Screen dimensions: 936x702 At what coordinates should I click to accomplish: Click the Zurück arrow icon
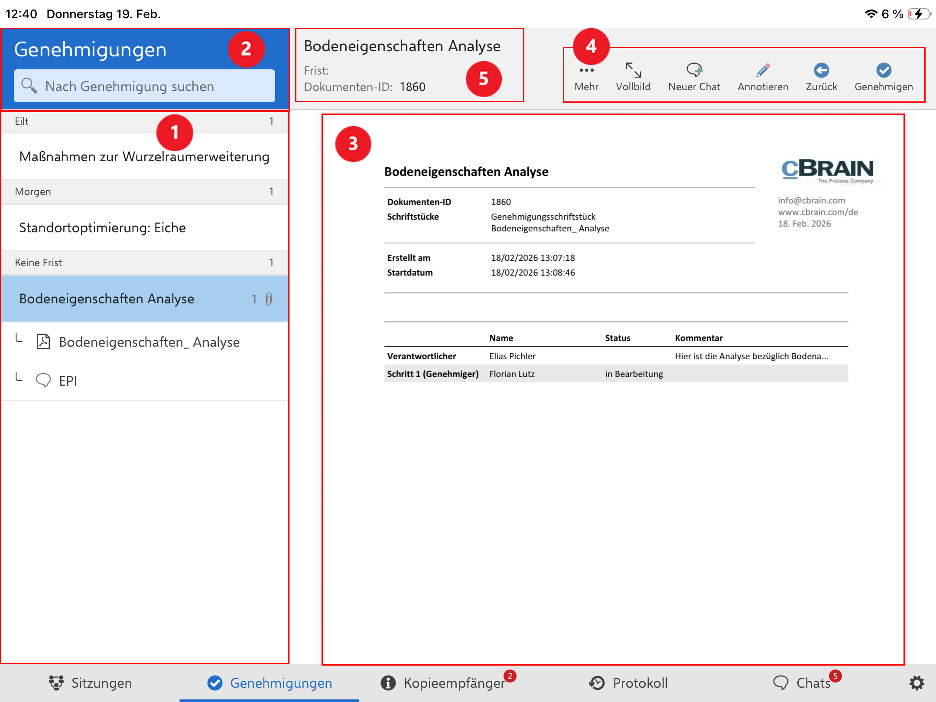(x=821, y=70)
